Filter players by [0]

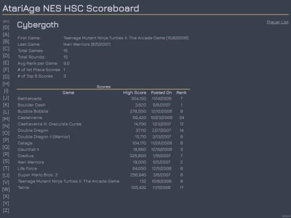coord(6,27)
